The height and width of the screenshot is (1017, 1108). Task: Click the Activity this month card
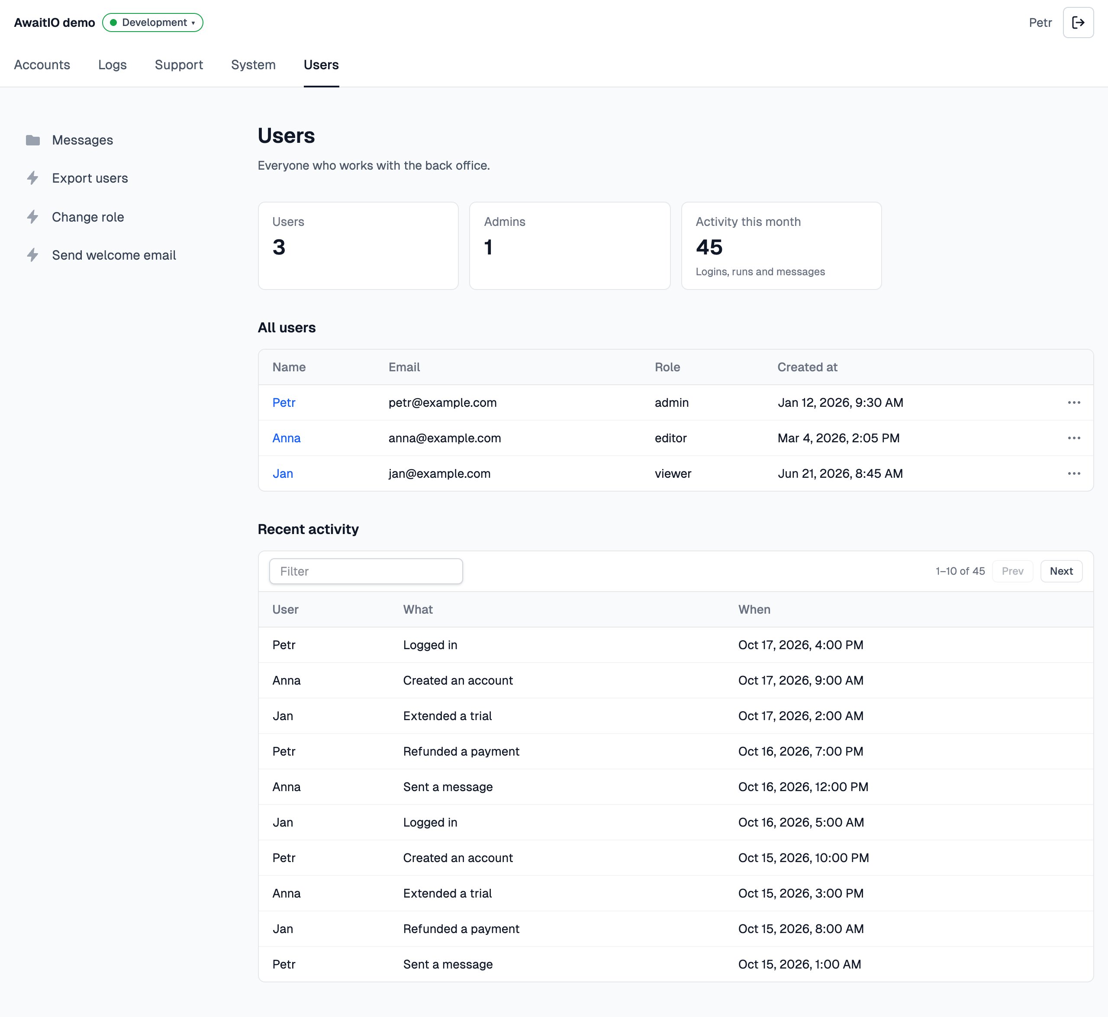(x=781, y=245)
